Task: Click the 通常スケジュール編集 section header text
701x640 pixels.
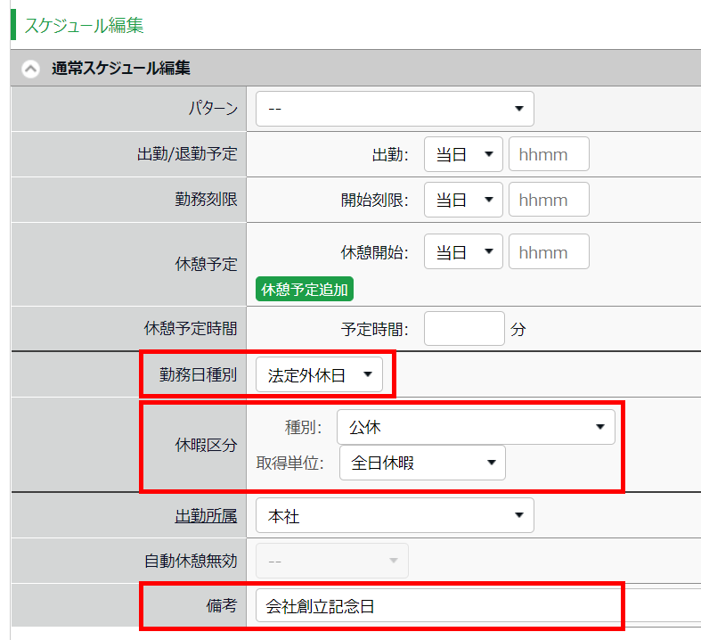Action: click(x=120, y=69)
